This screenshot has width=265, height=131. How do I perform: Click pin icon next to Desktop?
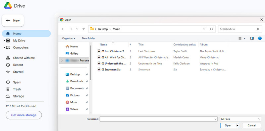87,74
